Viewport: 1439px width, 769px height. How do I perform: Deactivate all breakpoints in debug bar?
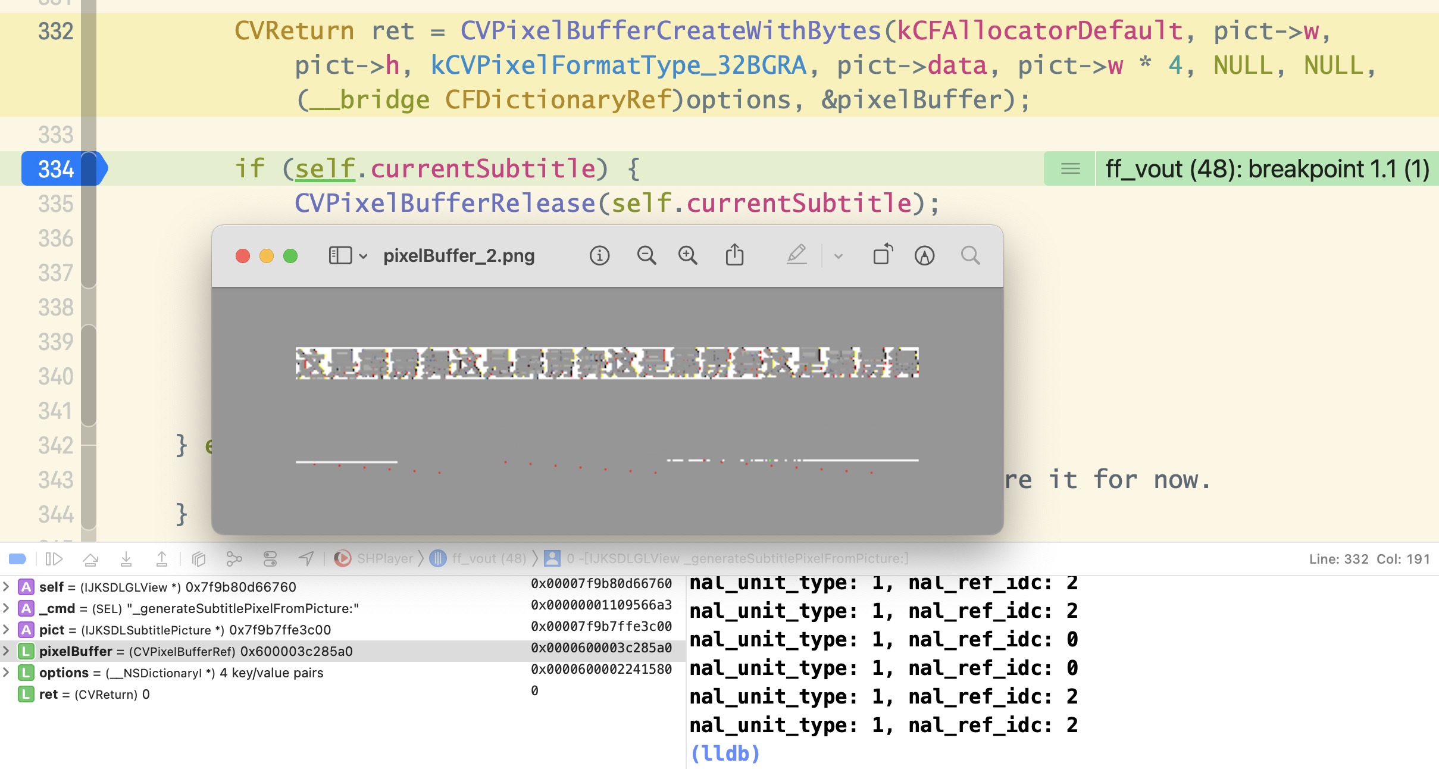pyautogui.click(x=18, y=558)
